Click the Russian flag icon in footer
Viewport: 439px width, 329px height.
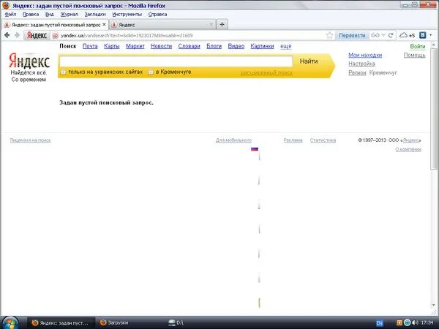coord(255,149)
